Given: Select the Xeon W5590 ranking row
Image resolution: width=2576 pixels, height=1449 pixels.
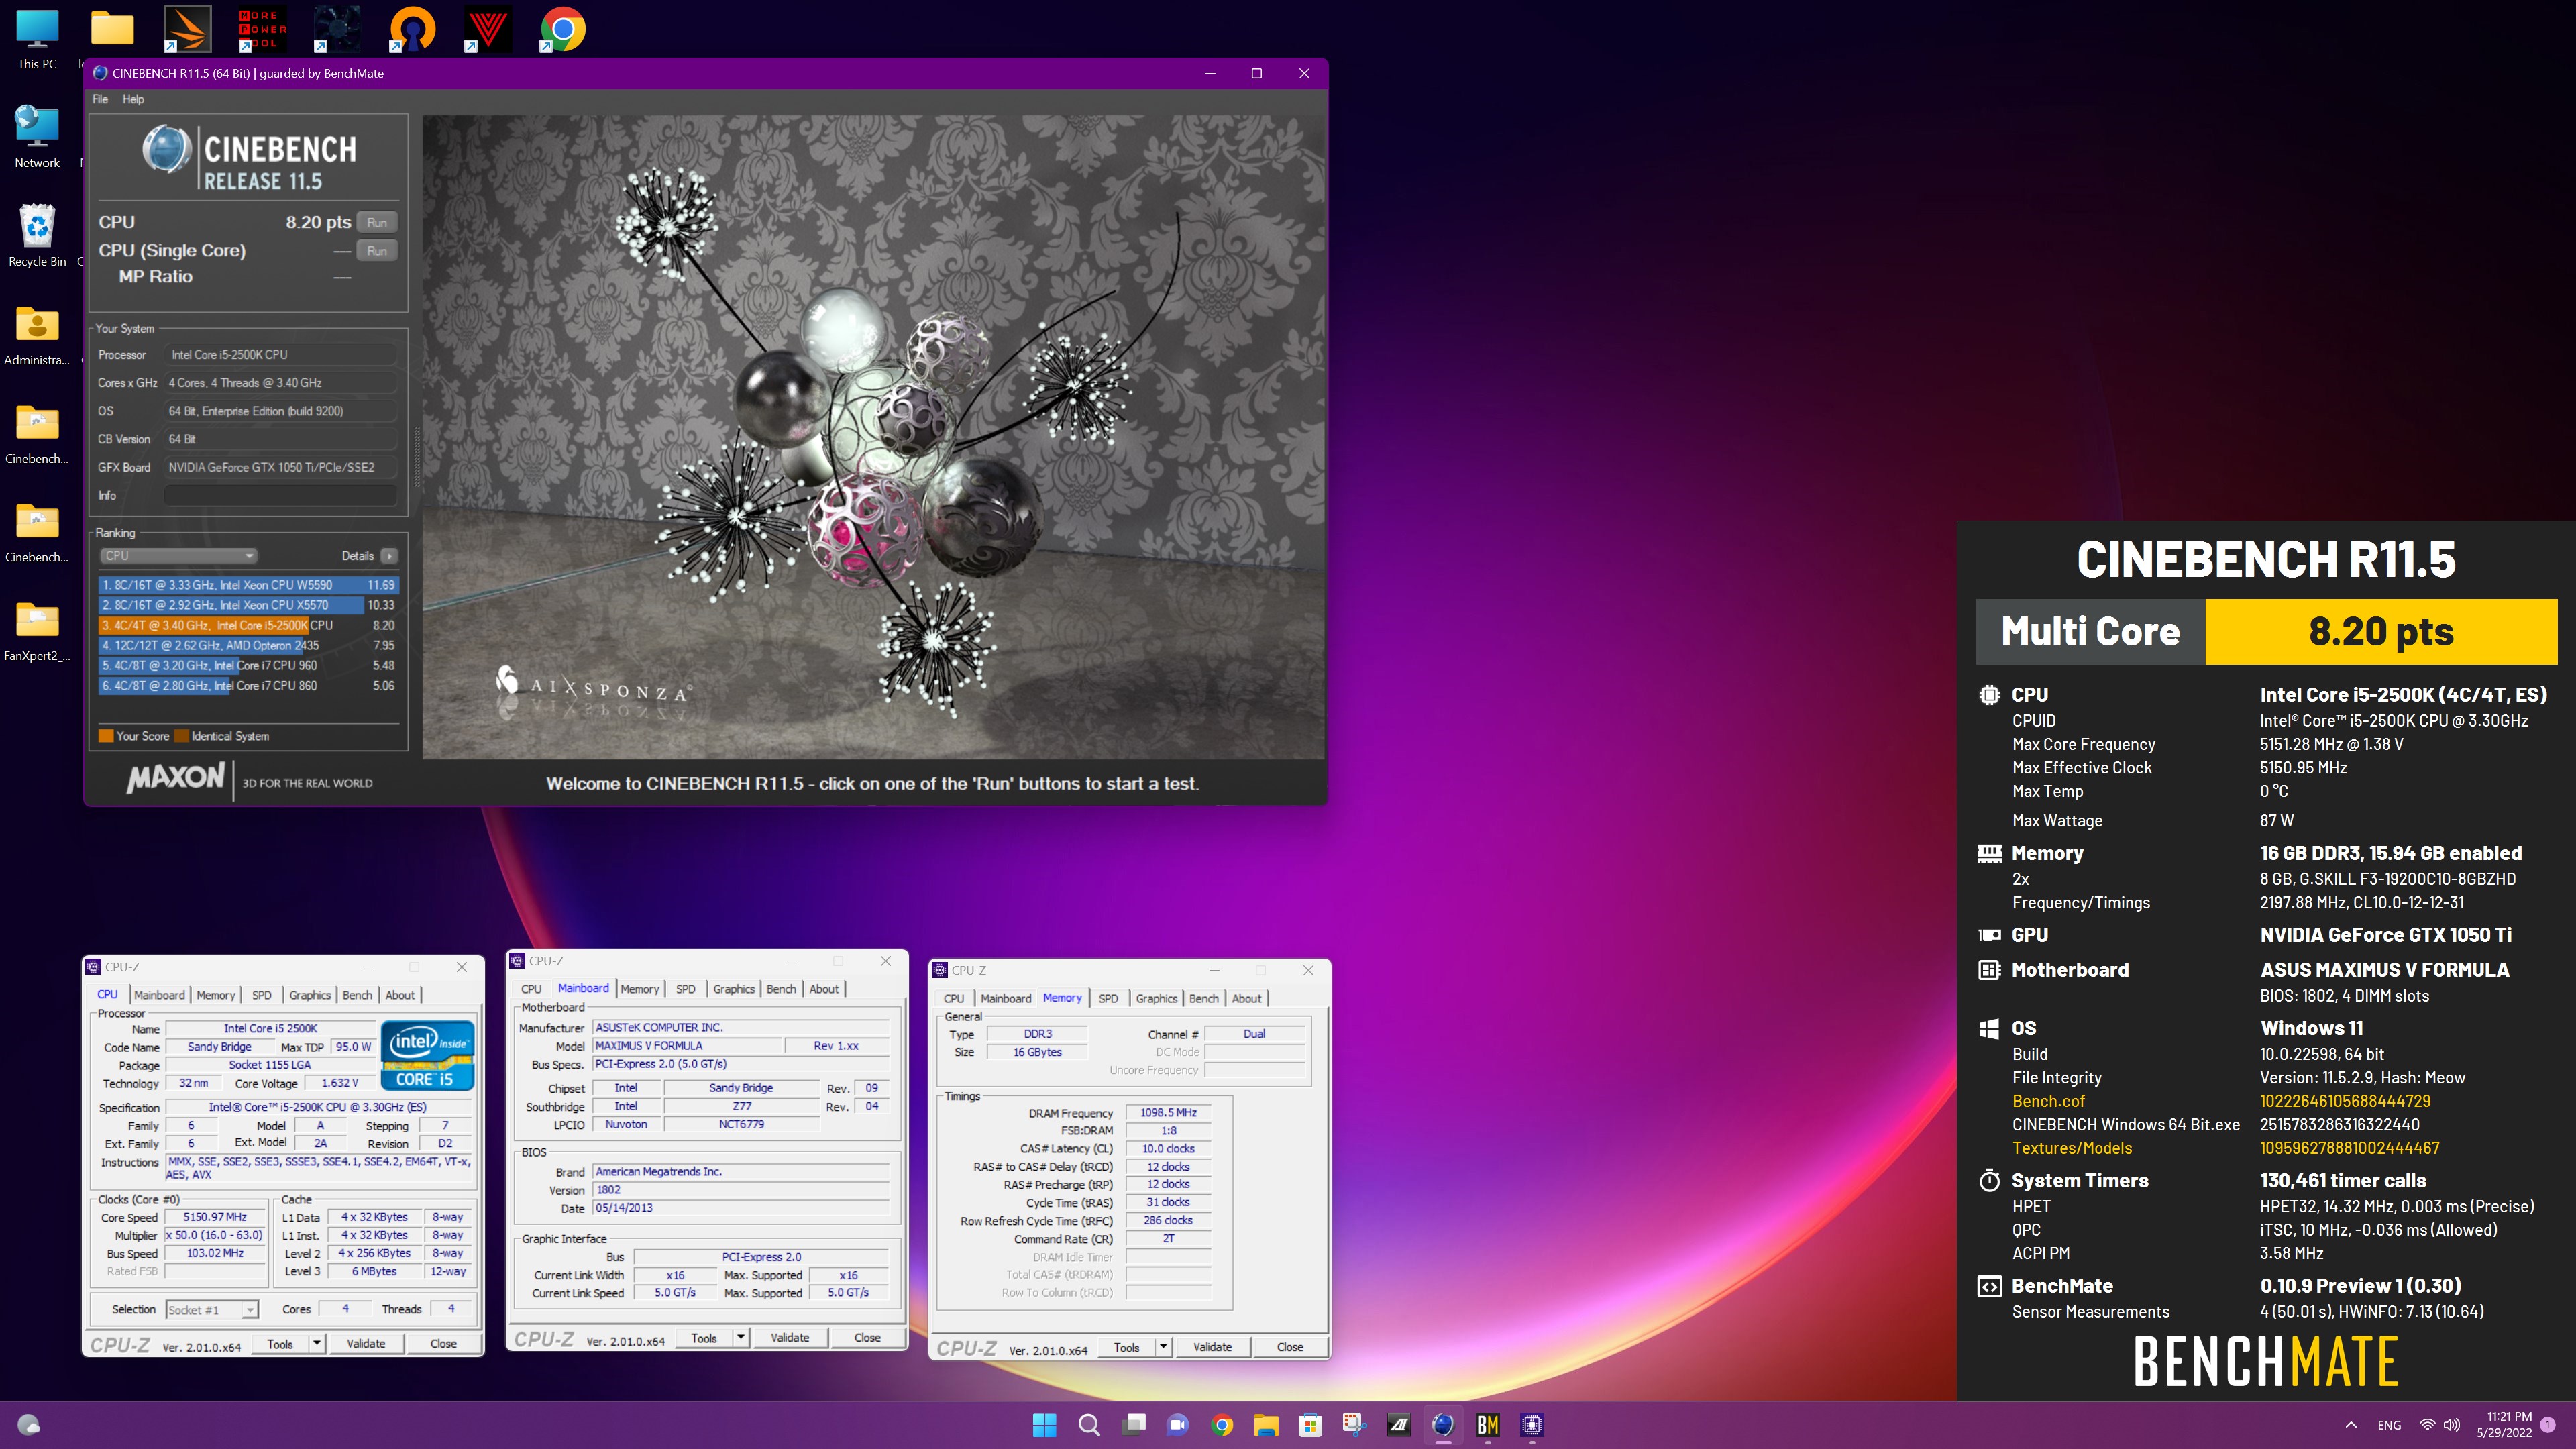Looking at the screenshot, I should point(248,585).
